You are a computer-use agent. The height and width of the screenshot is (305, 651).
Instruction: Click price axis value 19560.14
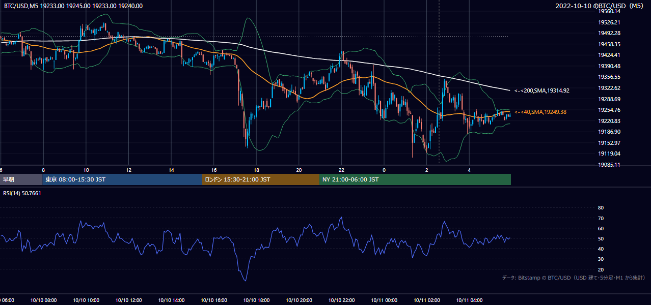[609, 11]
